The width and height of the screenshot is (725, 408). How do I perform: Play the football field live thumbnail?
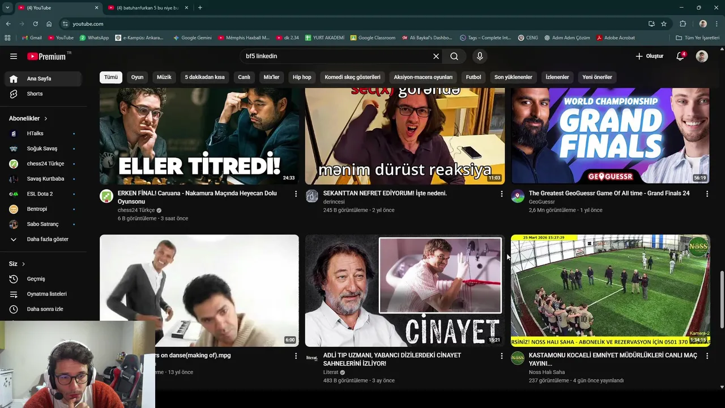pos(610,291)
